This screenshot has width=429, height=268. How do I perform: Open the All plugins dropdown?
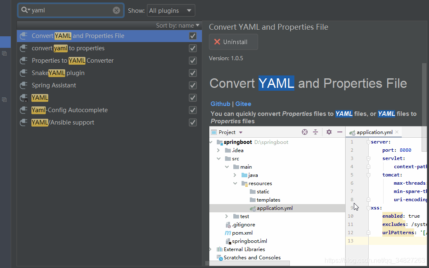pos(171,11)
